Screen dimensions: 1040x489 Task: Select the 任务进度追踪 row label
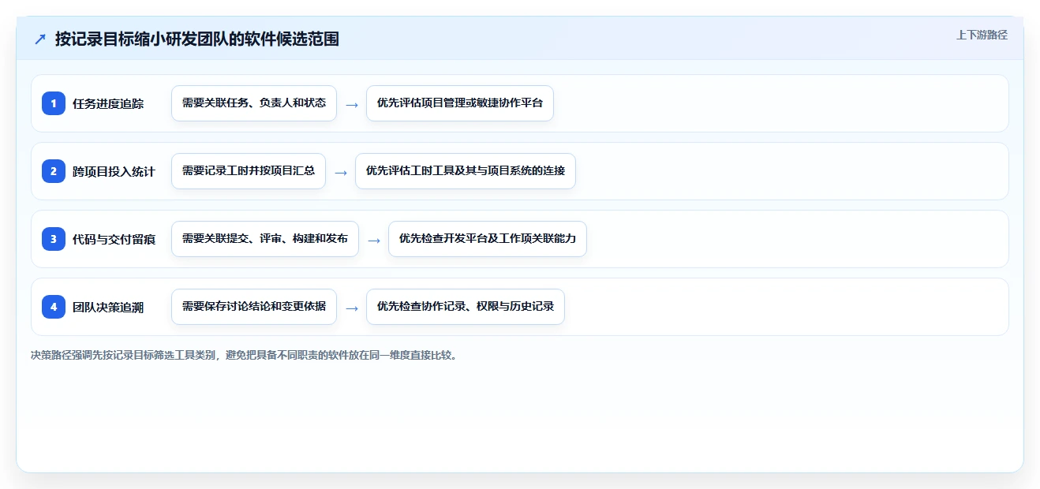pyautogui.click(x=108, y=103)
